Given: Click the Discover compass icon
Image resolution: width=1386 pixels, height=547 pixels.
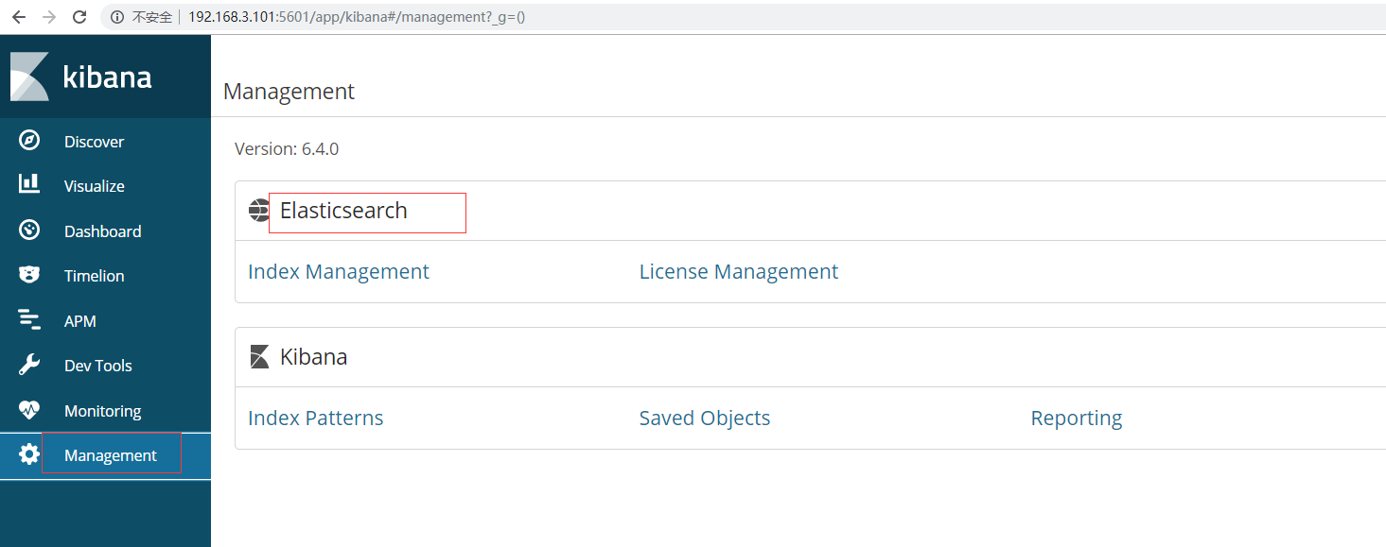Looking at the screenshot, I should coord(29,141).
